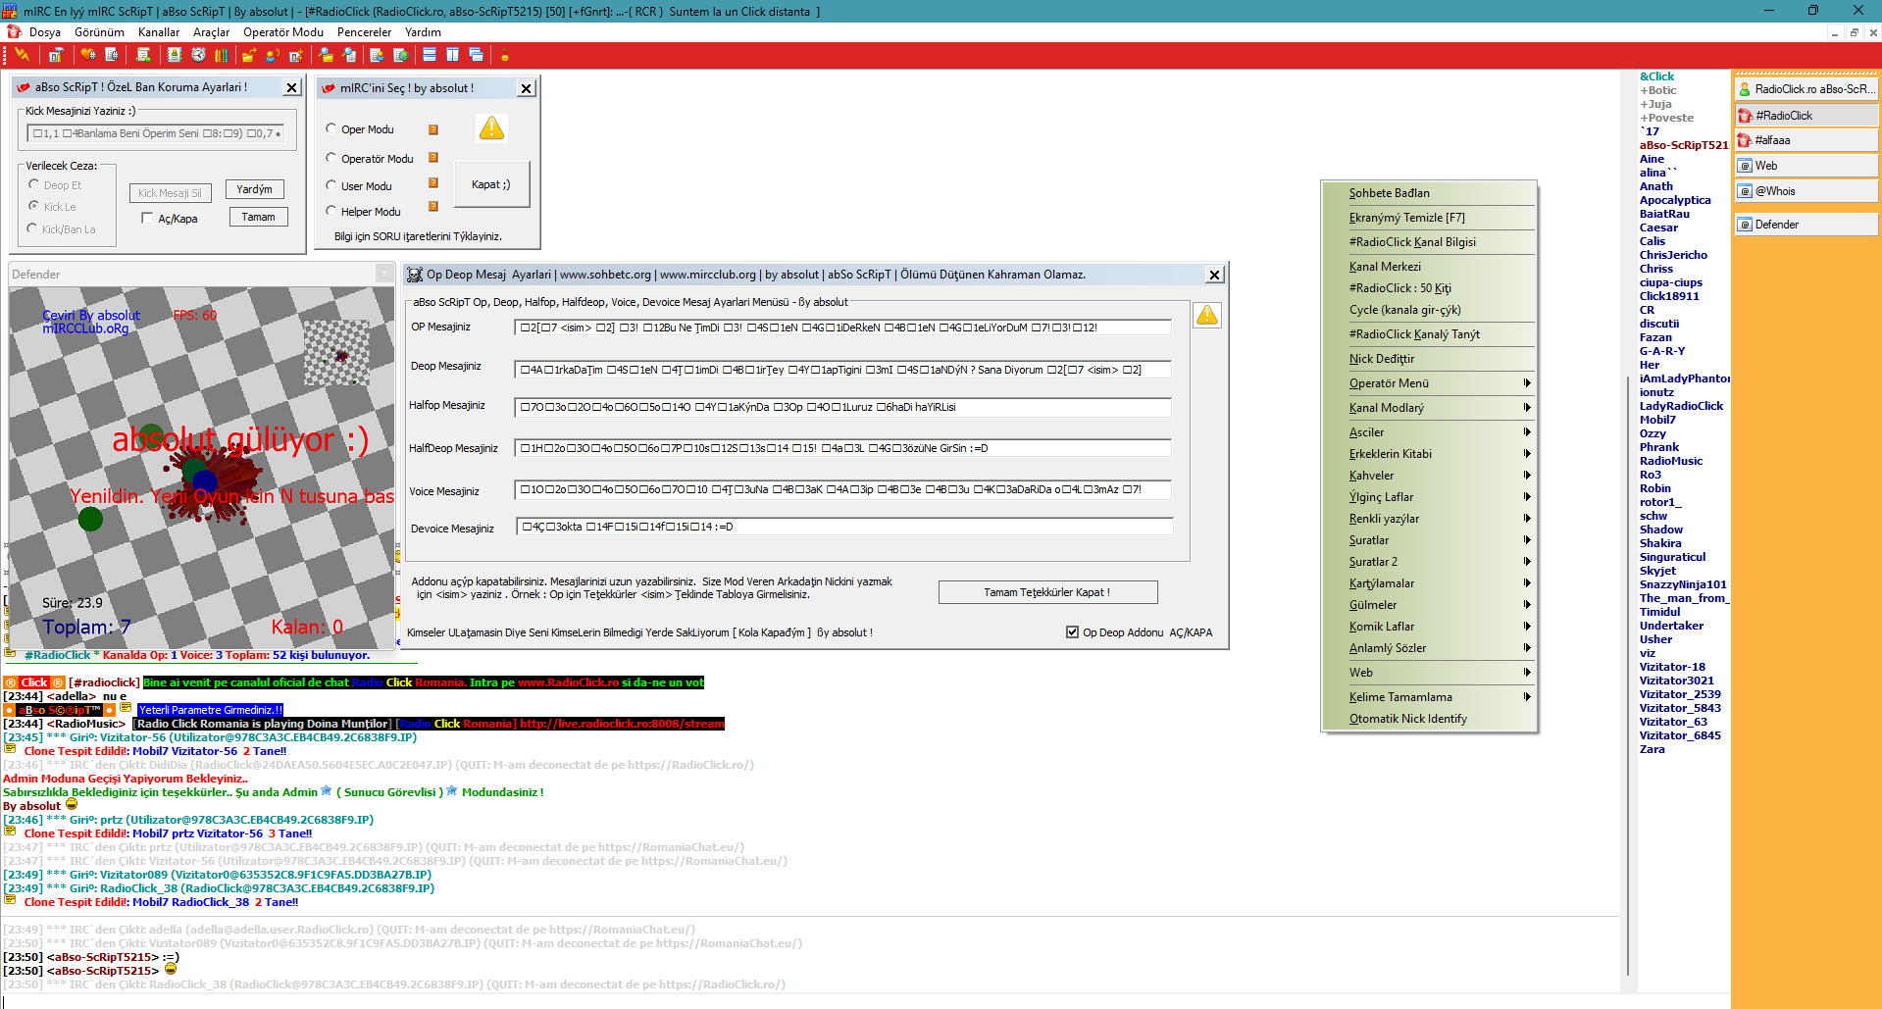Viewport: 1882px width, 1009px height.
Task: Choose Nick Deðiţtir from the context menu
Action: [x=1431, y=359]
